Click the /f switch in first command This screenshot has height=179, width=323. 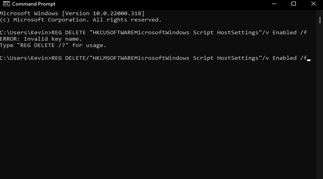(x=303, y=33)
